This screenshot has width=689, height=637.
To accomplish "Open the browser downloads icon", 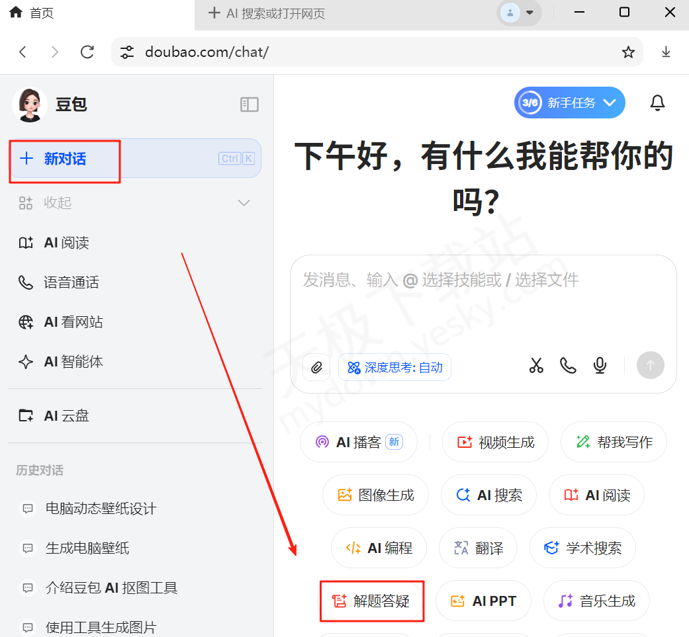I will (666, 52).
